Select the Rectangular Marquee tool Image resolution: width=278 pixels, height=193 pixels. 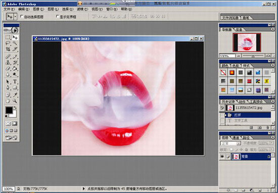[x=8, y=37]
